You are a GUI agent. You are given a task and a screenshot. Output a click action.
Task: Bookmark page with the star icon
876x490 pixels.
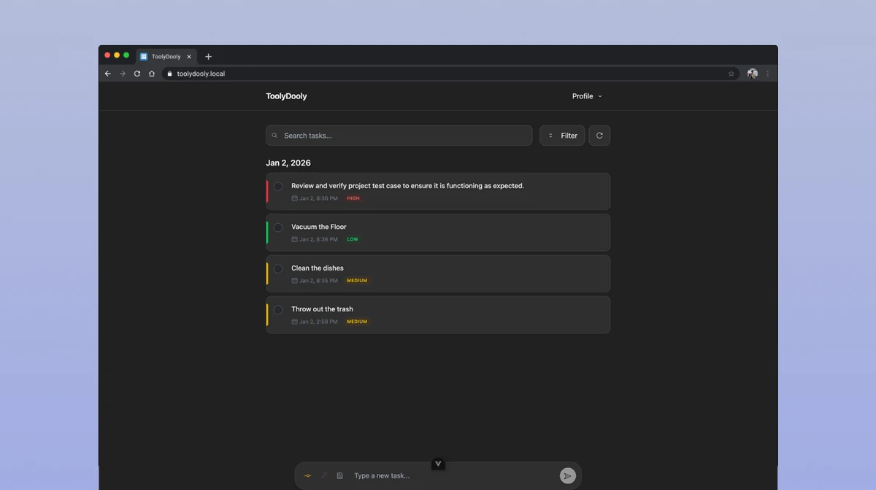tap(731, 74)
